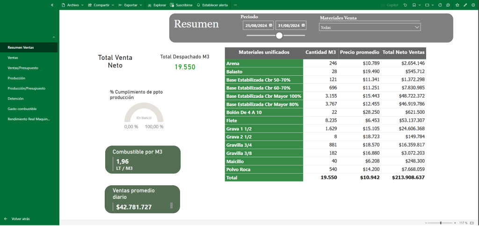Open start date calendar picker icon
The image size is (479, 226).
(x=270, y=25)
